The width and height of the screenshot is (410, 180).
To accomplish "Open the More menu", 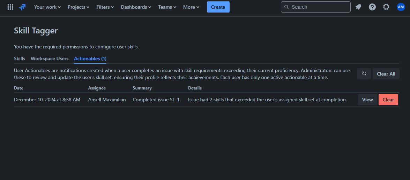I will [x=191, y=7].
